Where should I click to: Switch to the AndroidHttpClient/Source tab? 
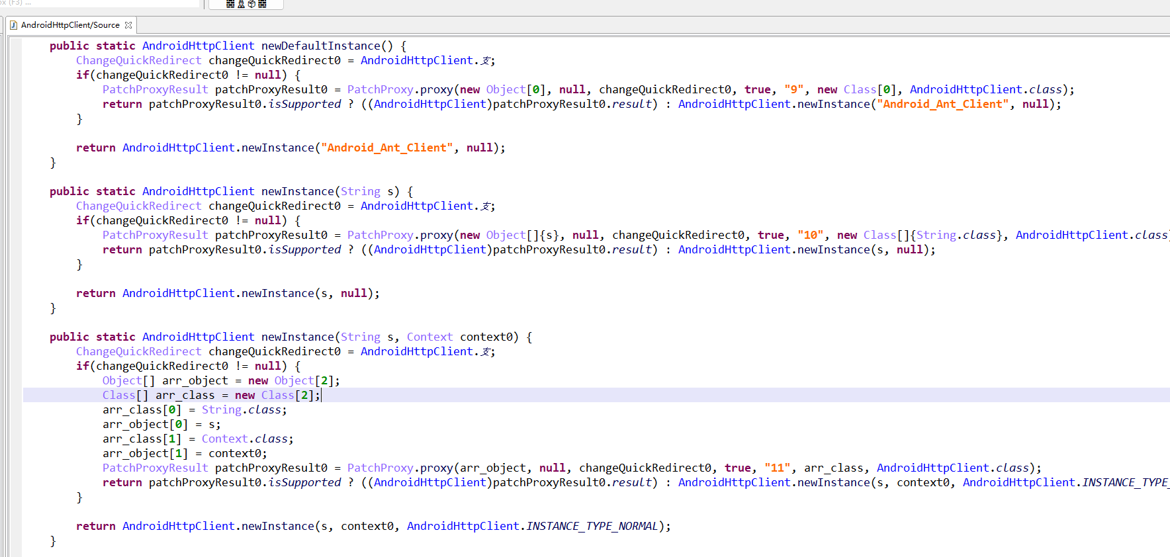[x=70, y=25]
